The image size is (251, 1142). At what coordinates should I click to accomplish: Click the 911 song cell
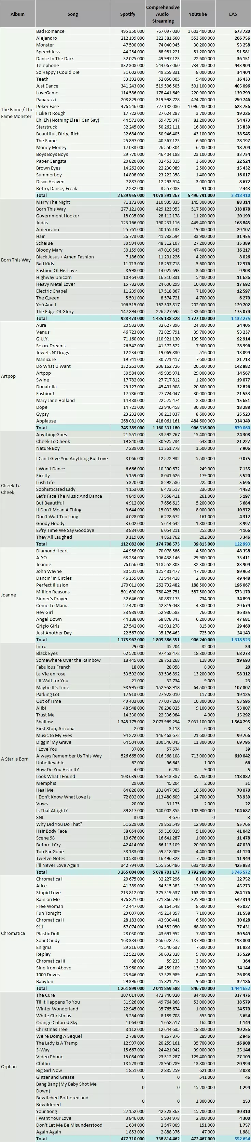73,927
